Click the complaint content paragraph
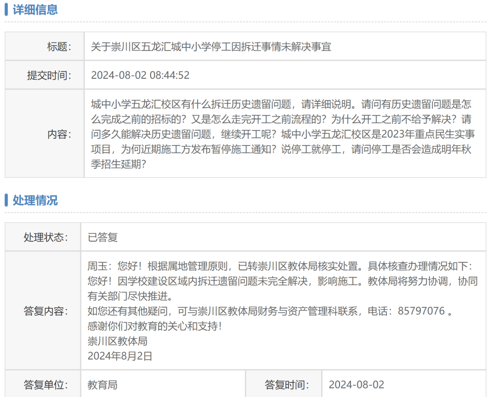This screenshot has width=487, height=397. click(x=283, y=134)
